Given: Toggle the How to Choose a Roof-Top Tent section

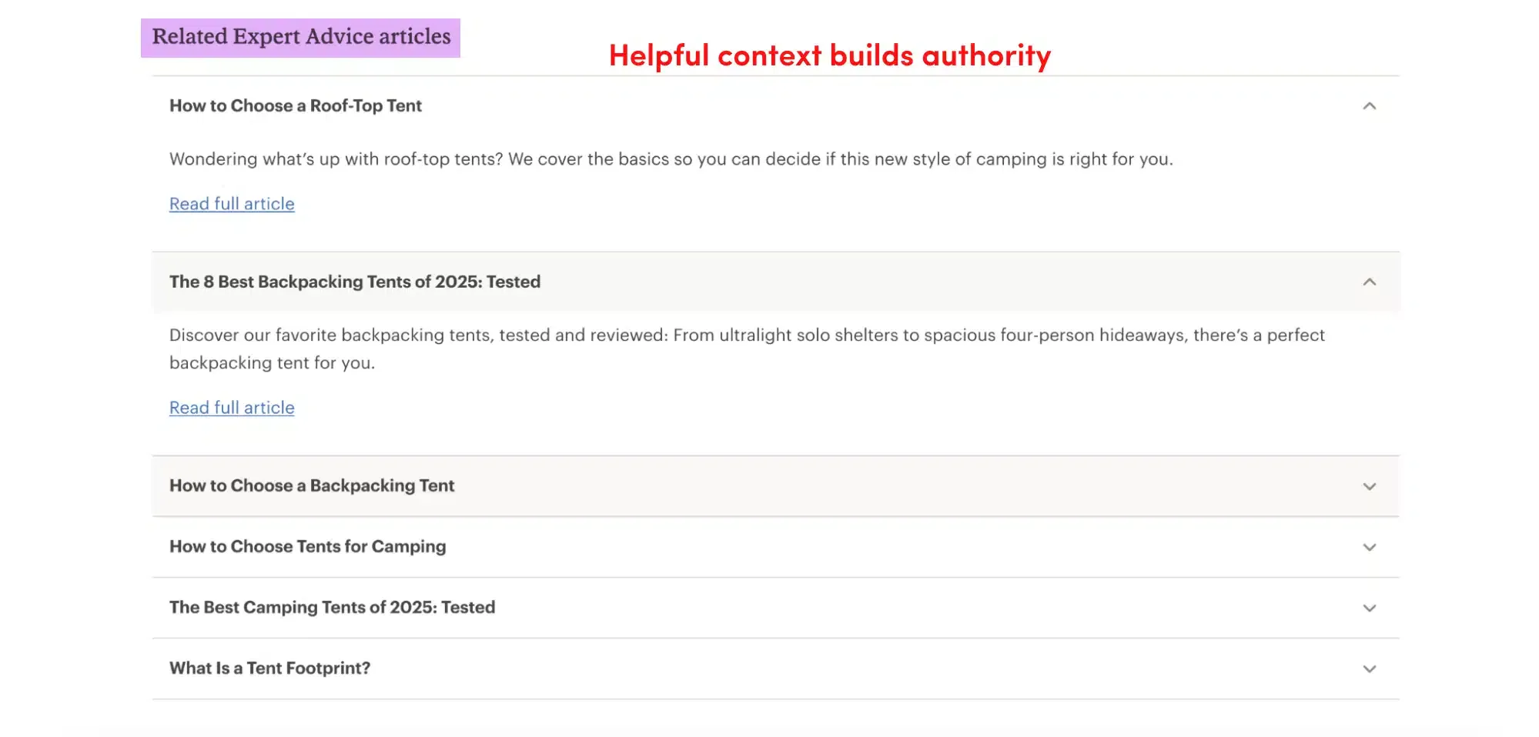Looking at the screenshot, I should (x=296, y=106).
